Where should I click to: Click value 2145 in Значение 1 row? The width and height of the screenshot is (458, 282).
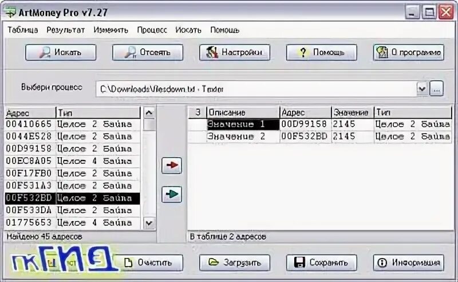click(352, 124)
